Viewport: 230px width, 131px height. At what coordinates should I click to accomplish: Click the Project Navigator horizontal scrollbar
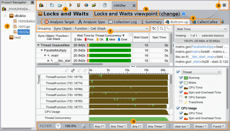[17, 129]
